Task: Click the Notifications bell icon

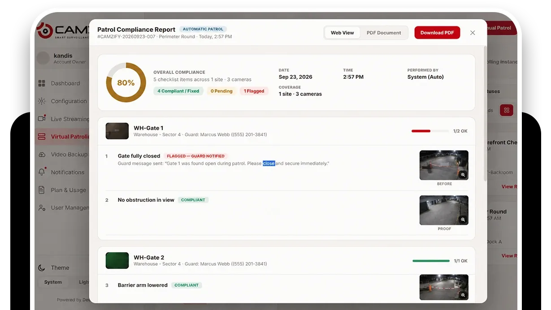Action: (x=42, y=172)
